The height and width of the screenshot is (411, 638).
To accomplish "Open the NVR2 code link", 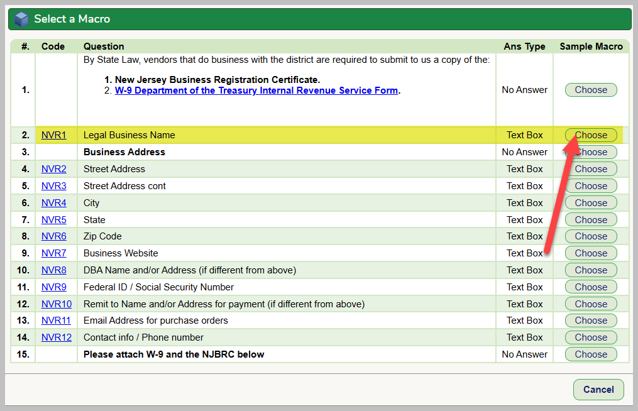I will (x=53, y=169).
